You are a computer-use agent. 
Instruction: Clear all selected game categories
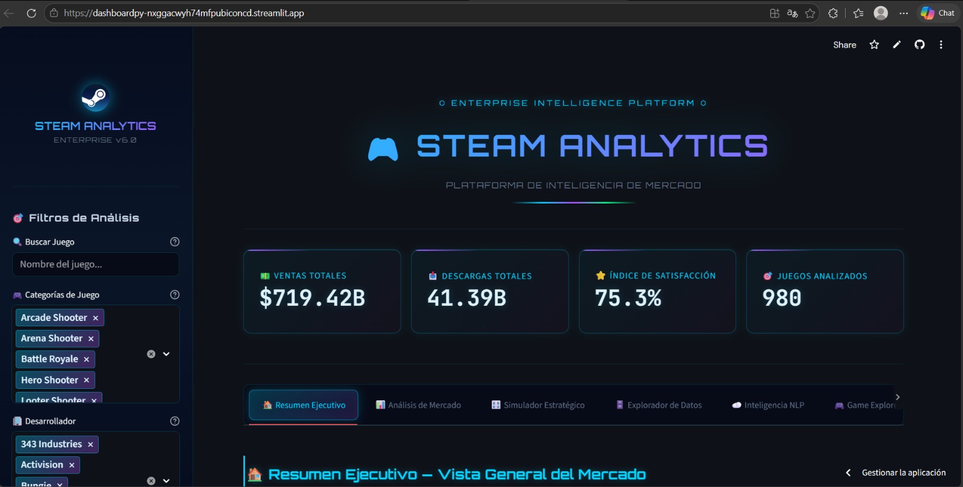click(x=151, y=354)
